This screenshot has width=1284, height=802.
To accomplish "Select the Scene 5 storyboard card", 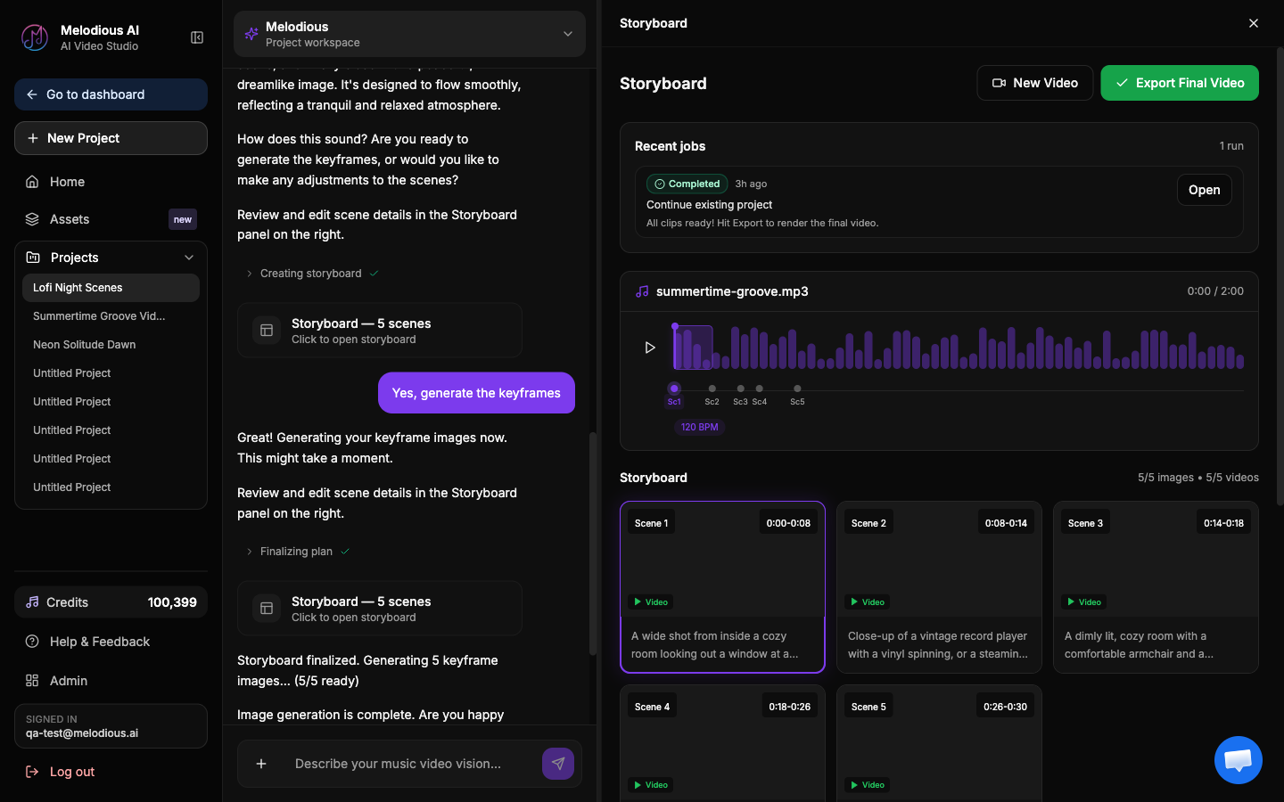I will pos(939,743).
